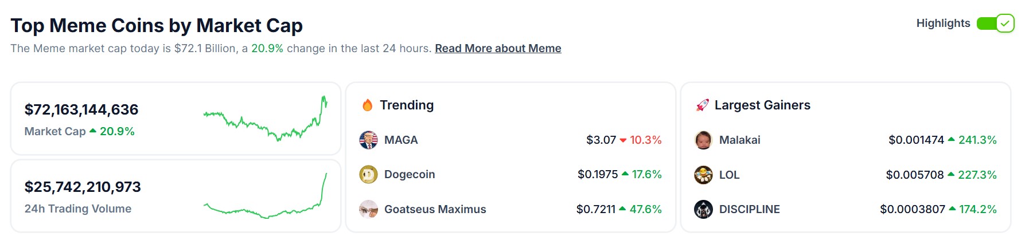Click the Goatseus Maximus coin icon

(368, 209)
